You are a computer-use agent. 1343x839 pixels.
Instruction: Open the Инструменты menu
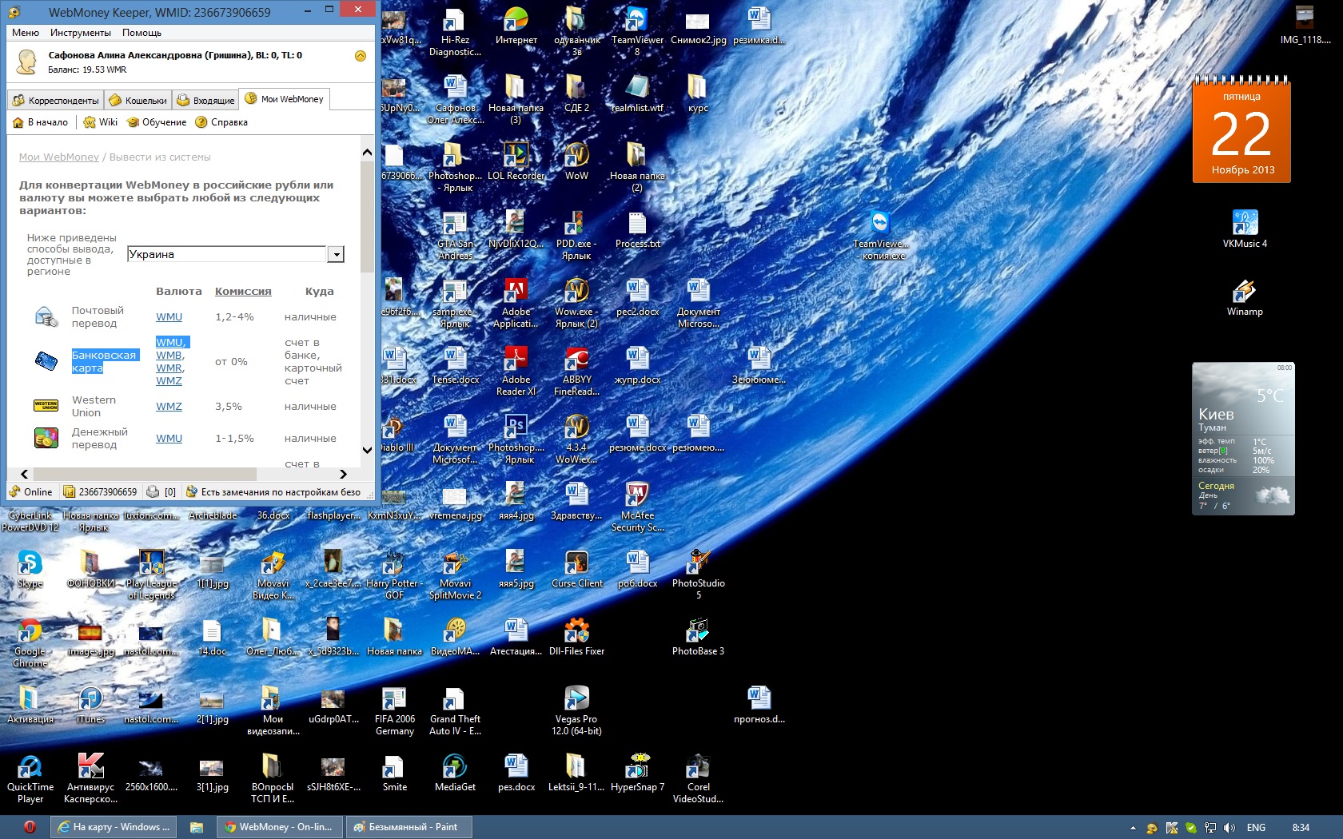coord(80,33)
